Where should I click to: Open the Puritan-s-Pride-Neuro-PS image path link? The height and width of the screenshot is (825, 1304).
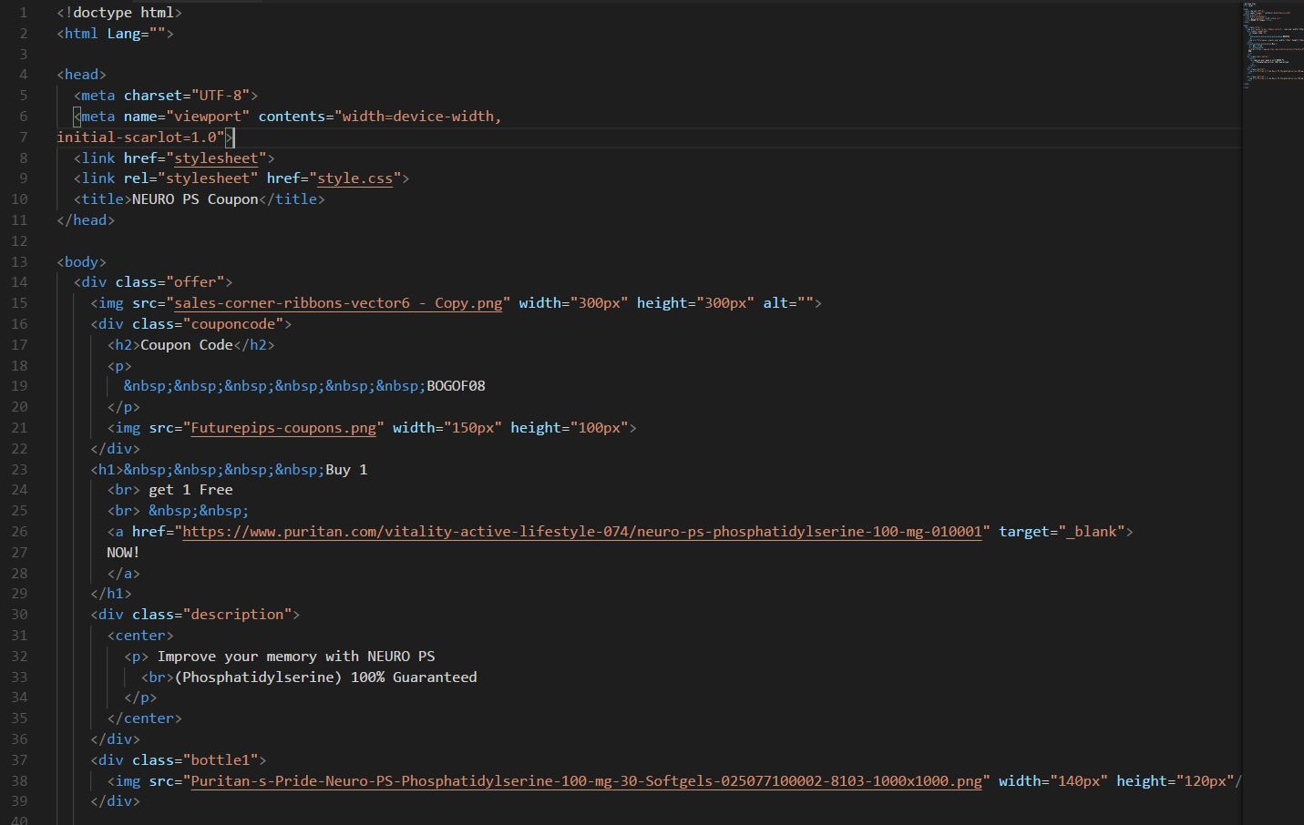coord(587,781)
